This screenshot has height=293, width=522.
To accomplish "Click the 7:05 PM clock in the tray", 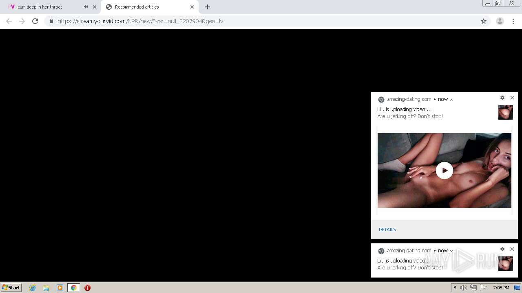I will [x=501, y=288].
